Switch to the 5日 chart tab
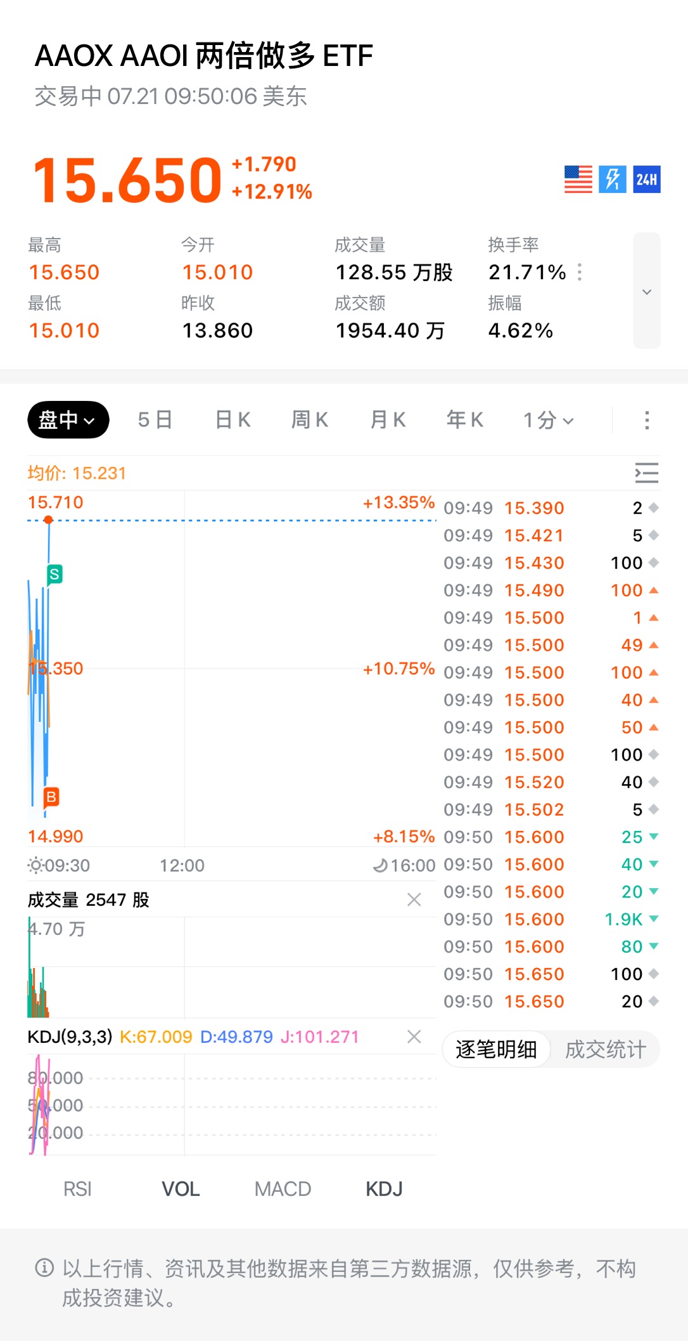 (155, 420)
